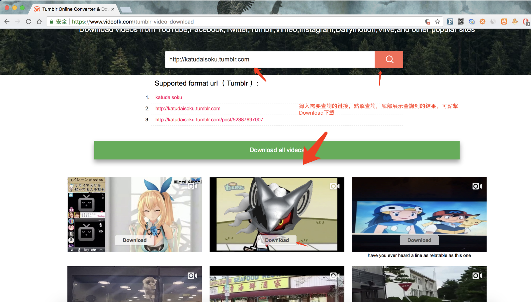Open the QR code extension
This screenshot has height=302, width=531.
pos(461,22)
